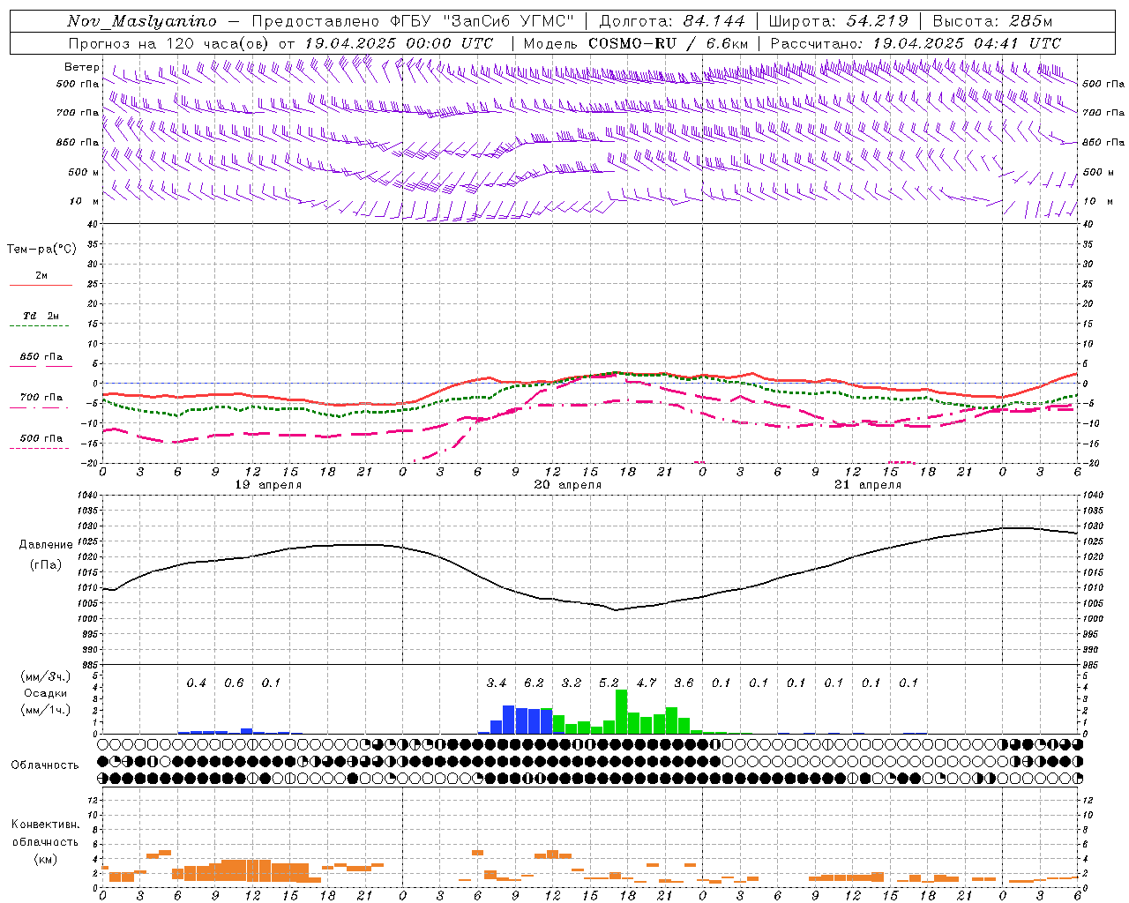
Task: Click the Nov_Maslyanino station title
Action: coord(142,21)
